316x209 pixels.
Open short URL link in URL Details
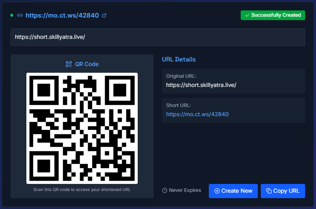197,114
